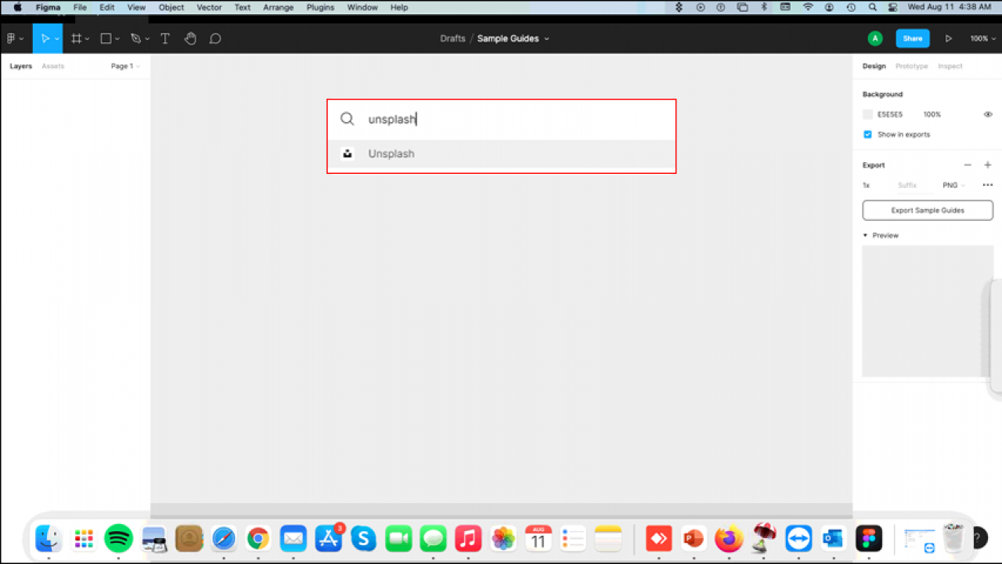
Task: Click the Export Sample Guides button
Action: (927, 210)
